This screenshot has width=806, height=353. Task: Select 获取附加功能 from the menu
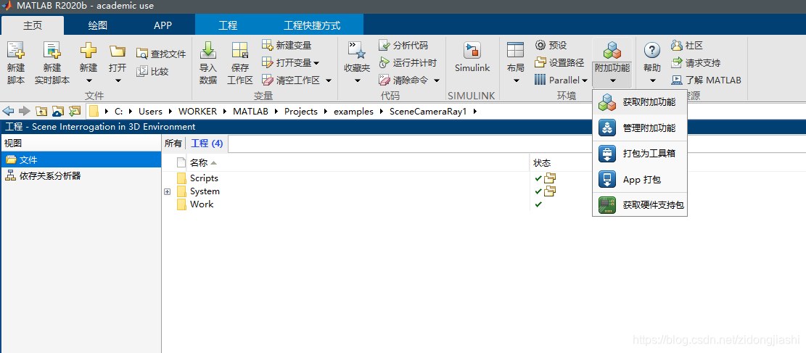[640, 101]
